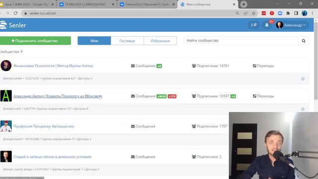Reload the senler.ru page
The height and width of the screenshot is (179, 318).
point(15,13)
